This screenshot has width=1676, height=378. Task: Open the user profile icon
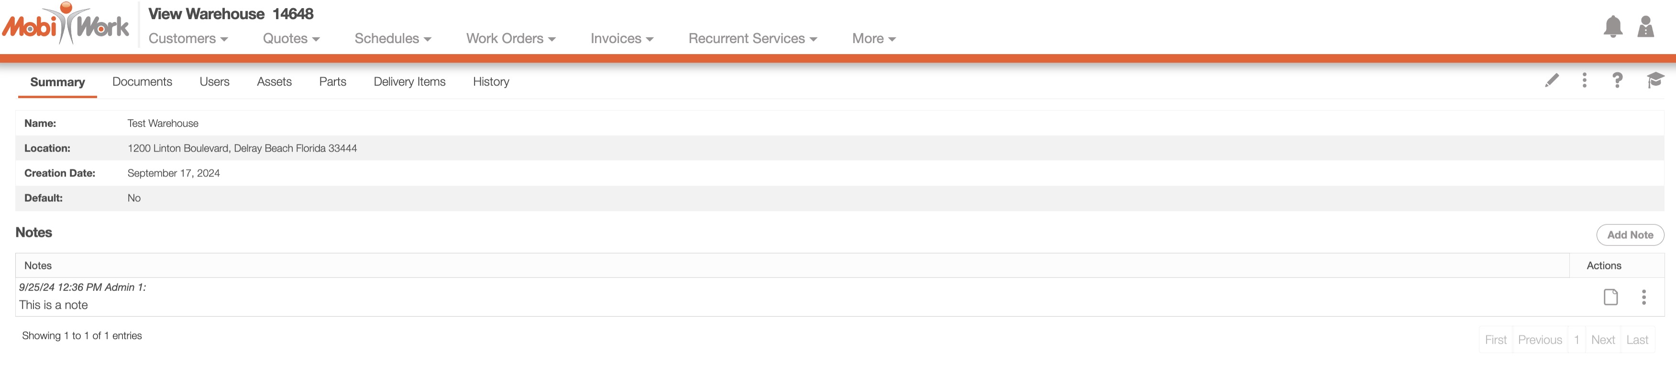click(x=1645, y=27)
